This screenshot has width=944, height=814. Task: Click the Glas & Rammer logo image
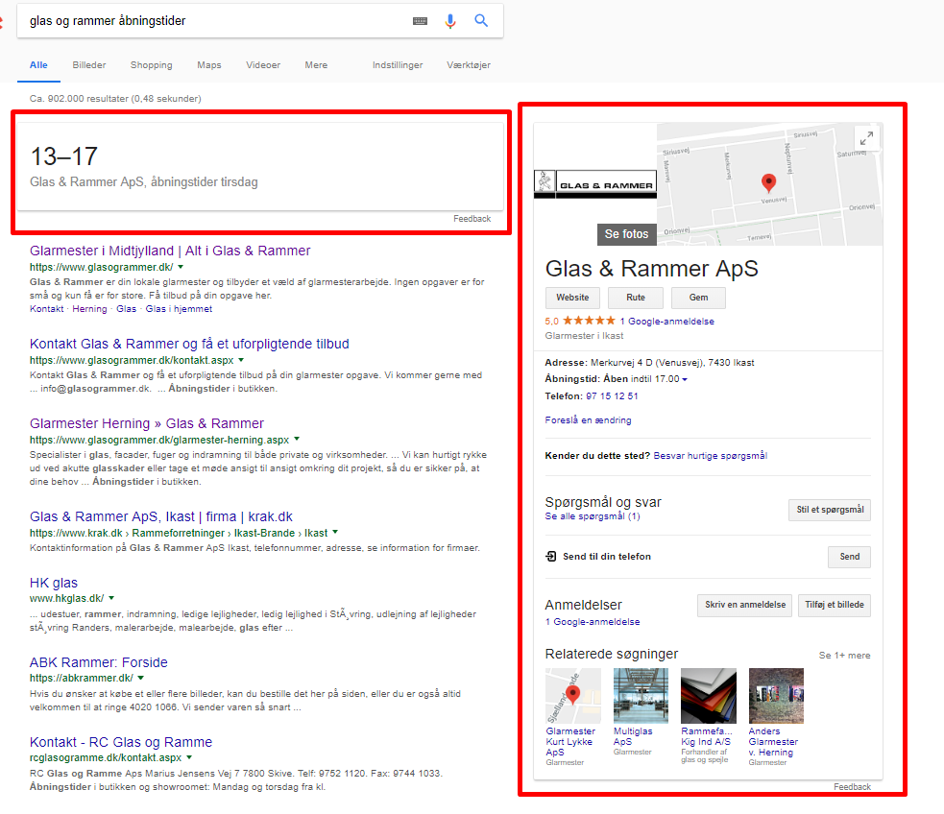coord(594,184)
